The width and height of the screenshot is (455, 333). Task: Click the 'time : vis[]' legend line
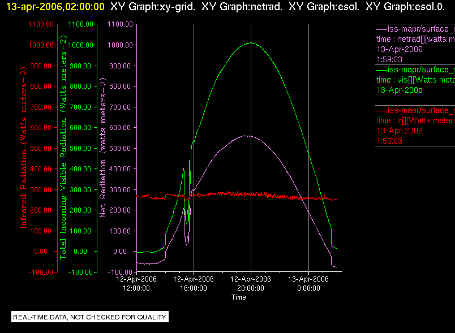[x=415, y=80]
